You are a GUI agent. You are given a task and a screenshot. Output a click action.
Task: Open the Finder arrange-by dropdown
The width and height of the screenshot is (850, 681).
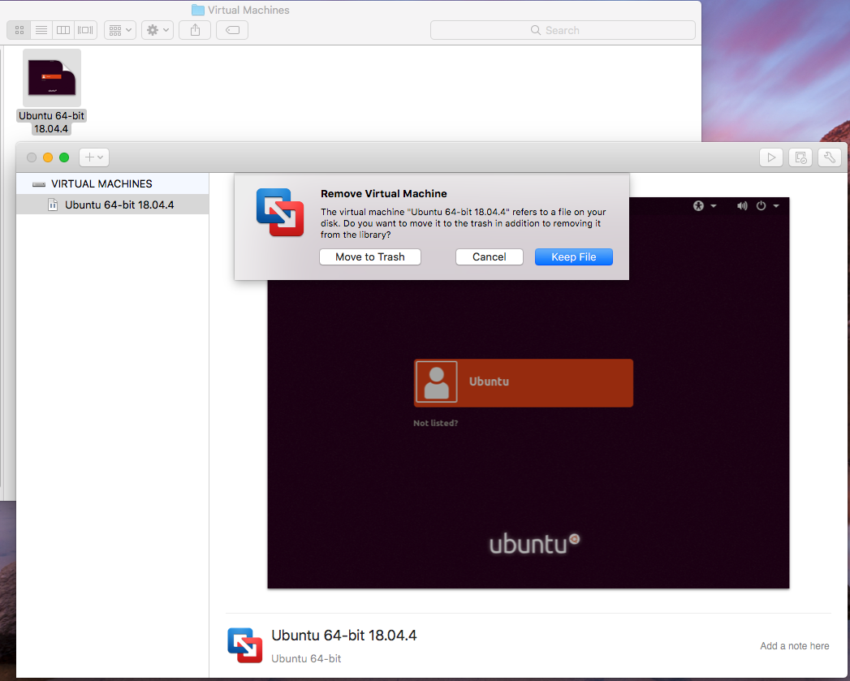[120, 30]
